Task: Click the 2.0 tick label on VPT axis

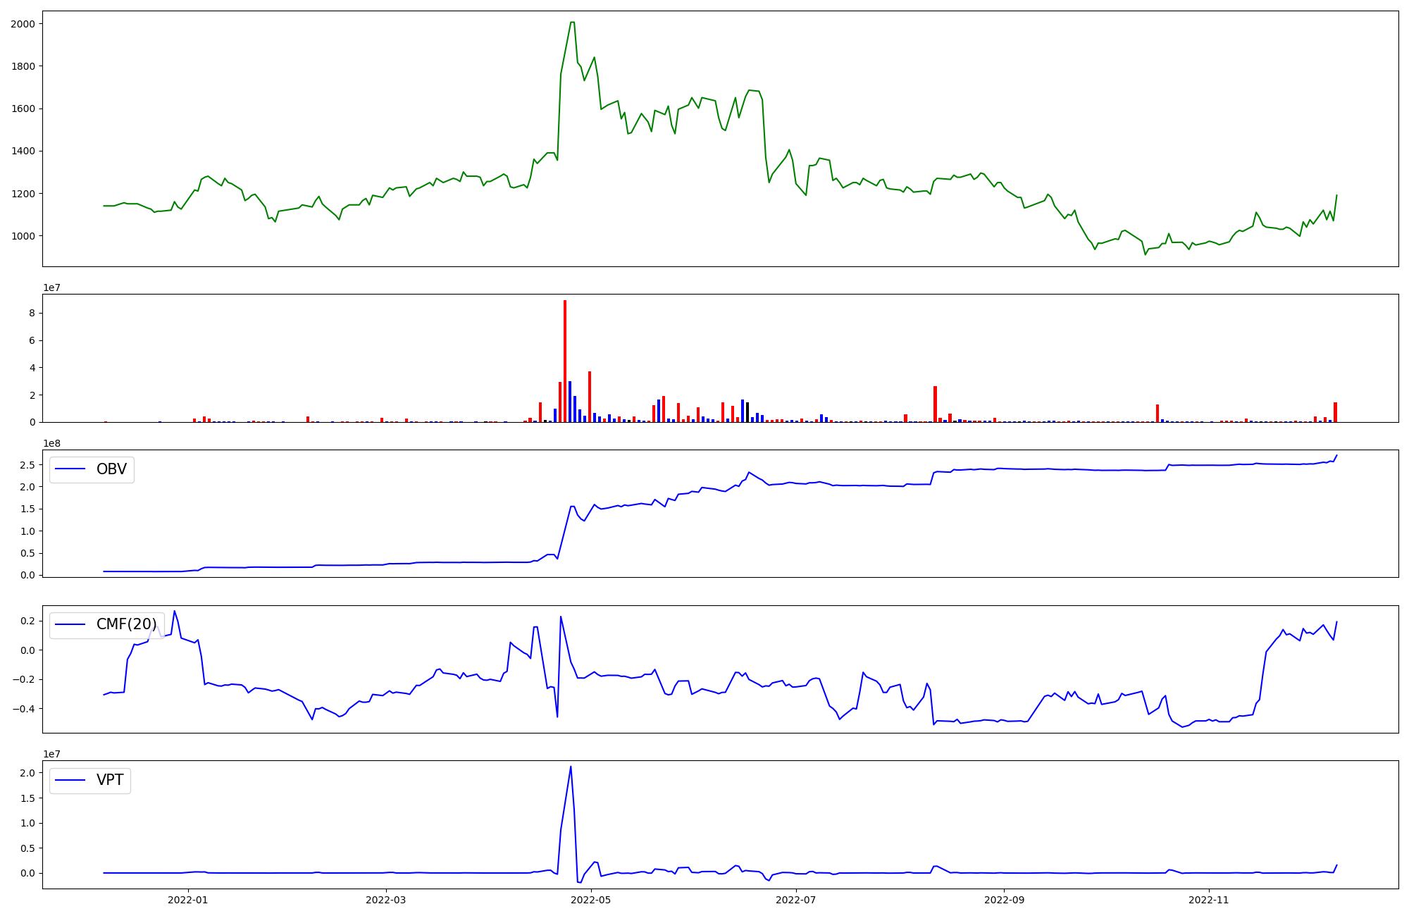Action: point(27,773)
